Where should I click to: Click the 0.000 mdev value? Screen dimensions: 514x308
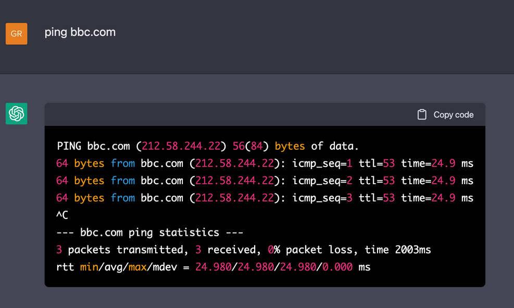click(x=337, y=267)
